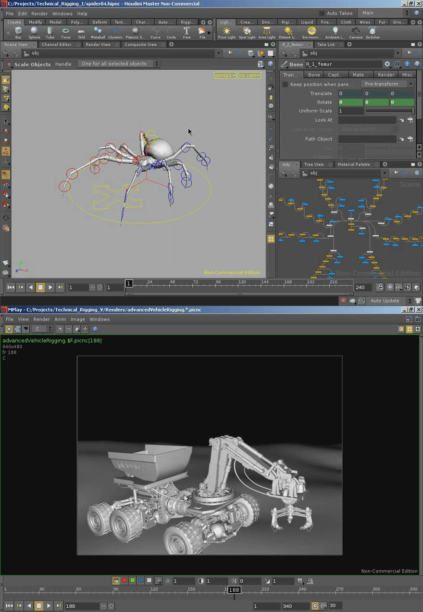Click stop button in the MPlay playbar

click(x=39, y=606)
